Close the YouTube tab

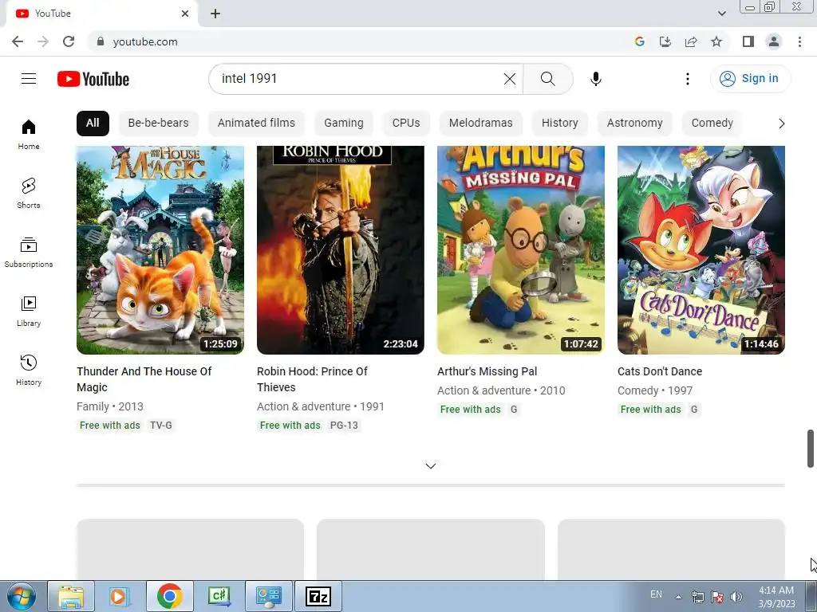click(x=185, y=14)
